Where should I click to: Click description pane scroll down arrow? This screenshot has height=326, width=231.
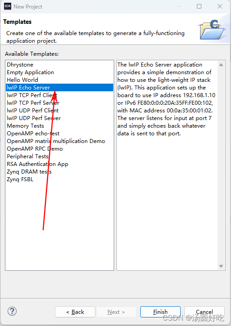coord(221,266)
